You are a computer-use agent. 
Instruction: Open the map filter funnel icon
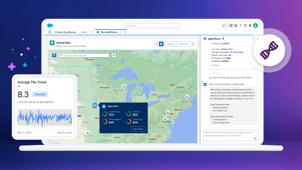click(x=54, y=55)
